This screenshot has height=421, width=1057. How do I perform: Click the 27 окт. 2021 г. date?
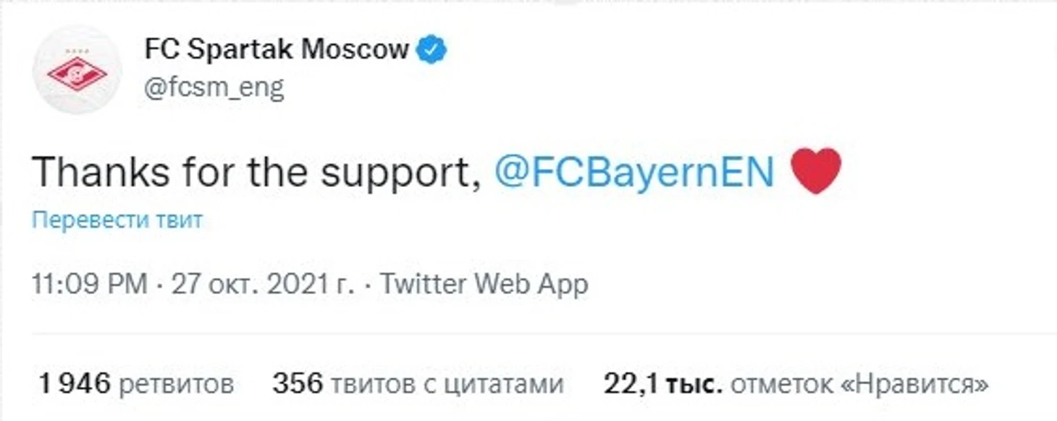pyautogui.click(x=263, y=284)
